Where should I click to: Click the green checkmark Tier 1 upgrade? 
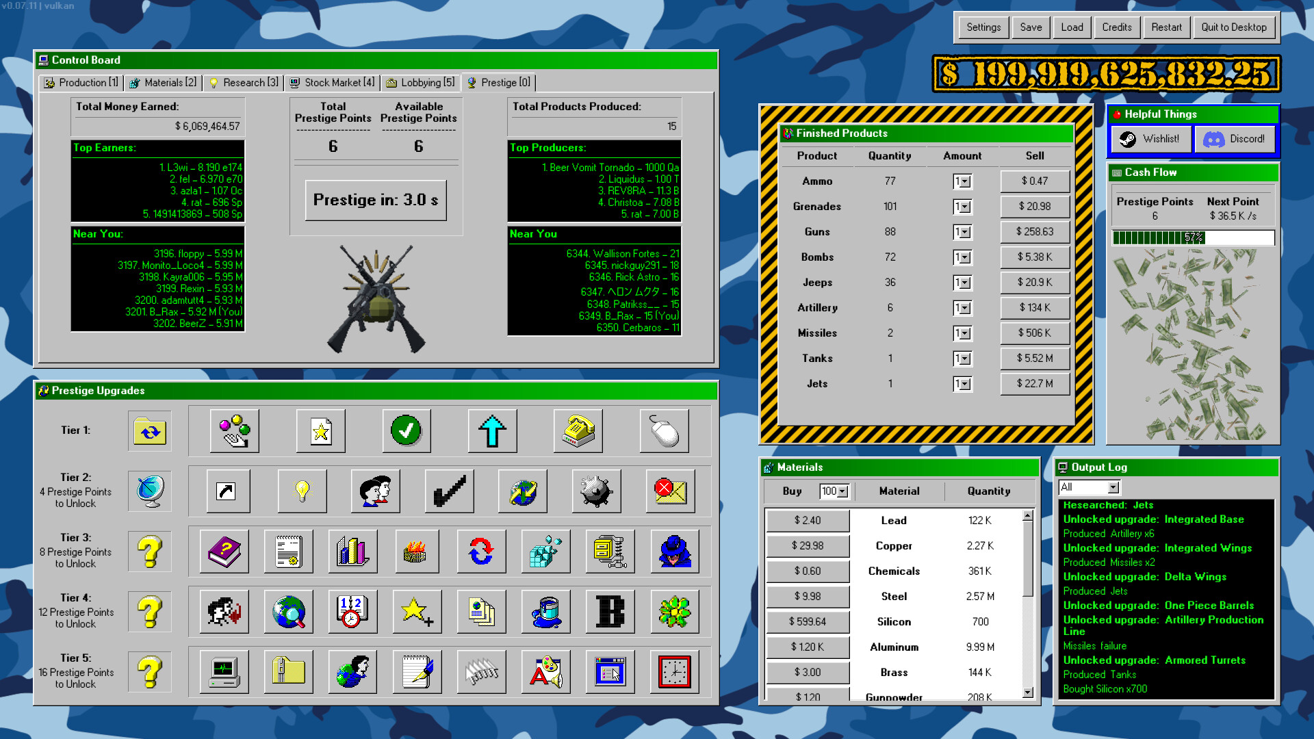point(406,431)
